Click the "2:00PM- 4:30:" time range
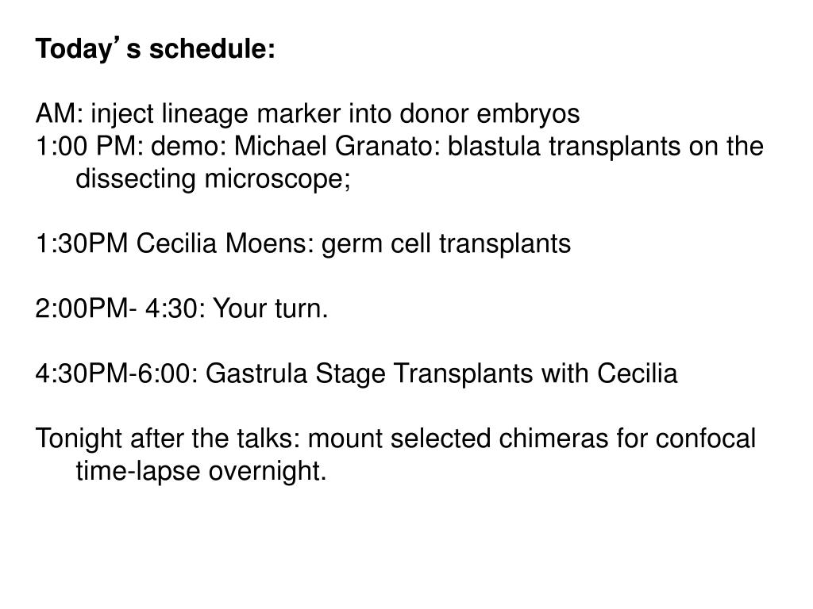 121,308
